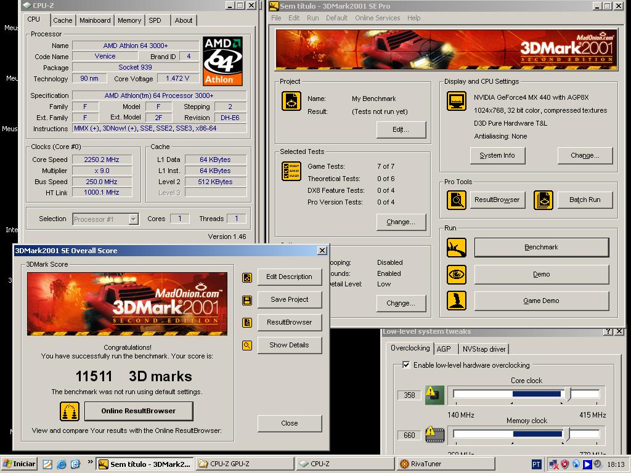The height and width of the screenshot is (473, 631).
Task: Click the Online ResultBrowser abacus icon
Action: [x=70, y=411]
